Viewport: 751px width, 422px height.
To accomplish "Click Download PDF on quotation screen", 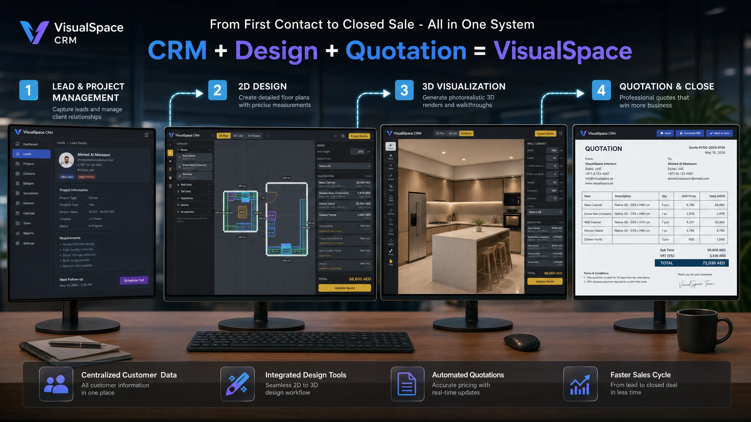I will click(690, 133).
